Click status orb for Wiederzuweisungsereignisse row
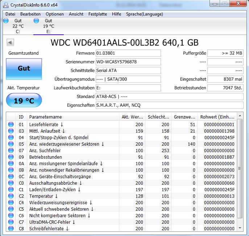This screenshot has width=249, height=236. click(x=11, y=202)
